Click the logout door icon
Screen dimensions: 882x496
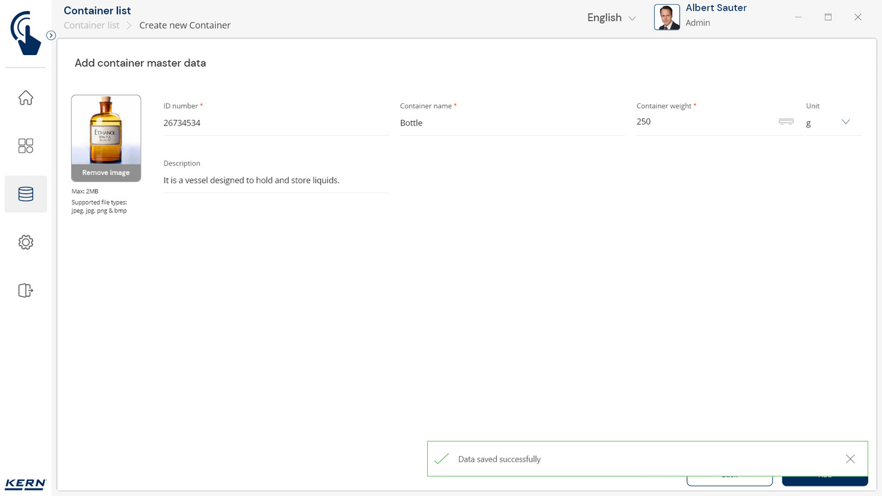pyautogui.click(x=25, y=291)
